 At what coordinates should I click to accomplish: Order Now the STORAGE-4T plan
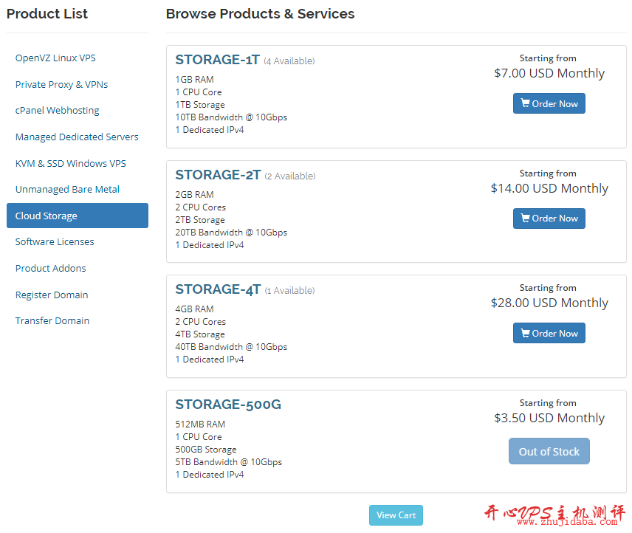[549, 333]
